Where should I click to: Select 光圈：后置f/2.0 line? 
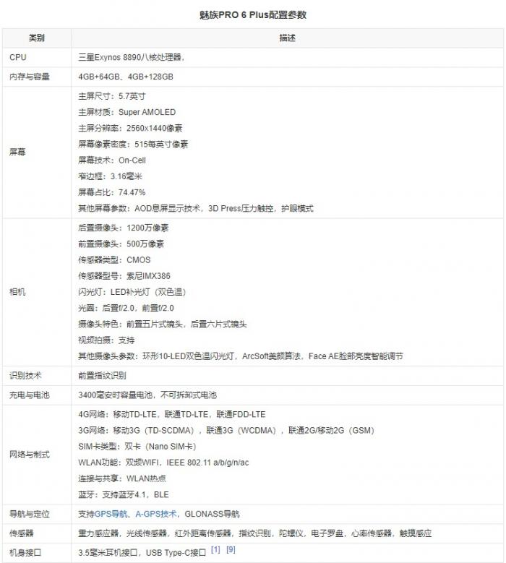pyautogui.click(x=126, y=308)
